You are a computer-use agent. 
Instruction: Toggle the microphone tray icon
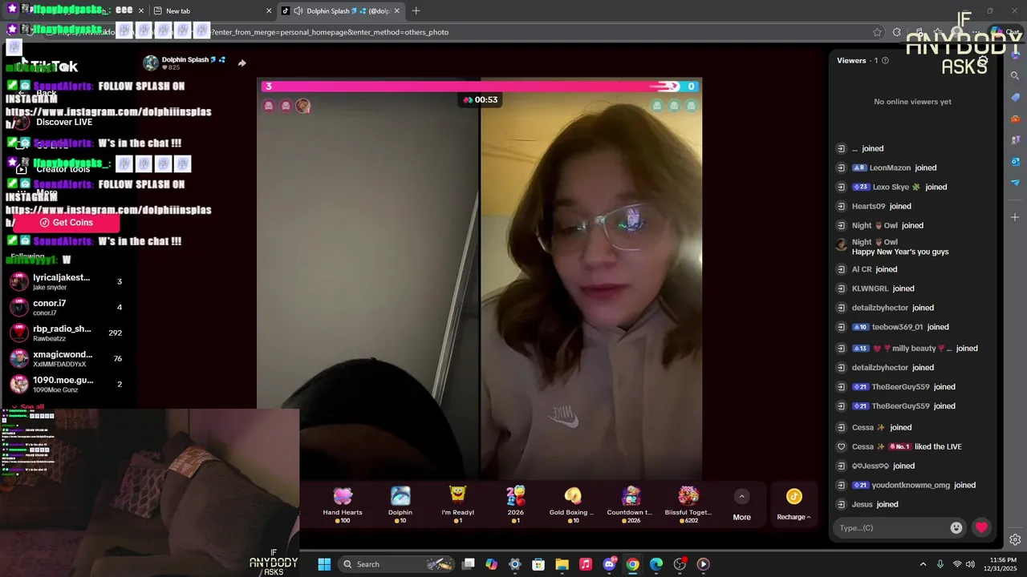click(940, 564)
